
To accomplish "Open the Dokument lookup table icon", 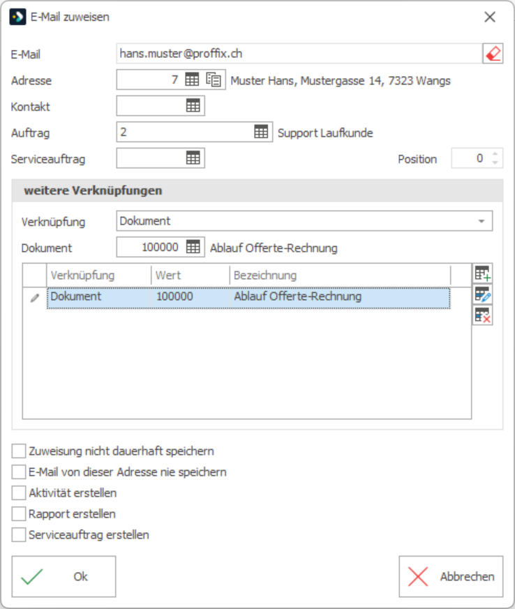I will pos(193,247).
